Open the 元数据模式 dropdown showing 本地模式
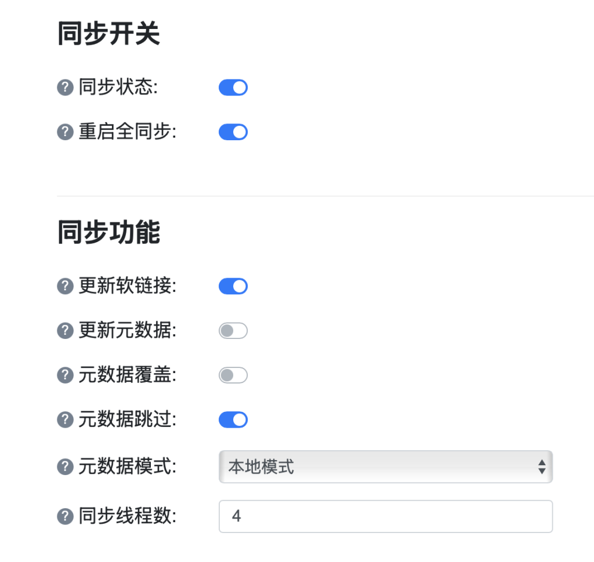 point(386,466)
